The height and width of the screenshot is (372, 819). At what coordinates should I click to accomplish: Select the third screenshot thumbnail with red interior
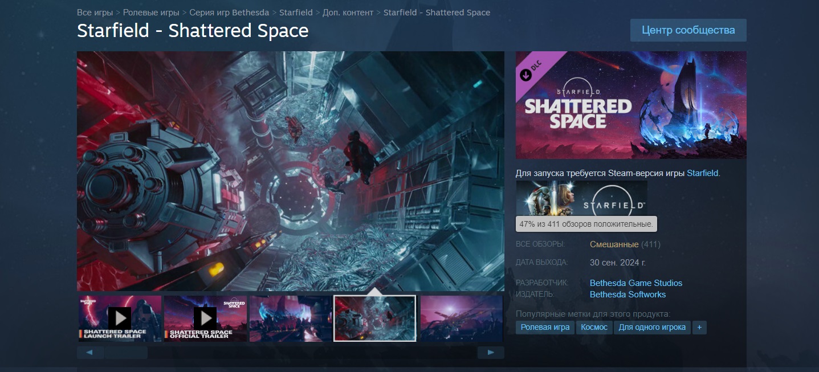tap(291, 318)
